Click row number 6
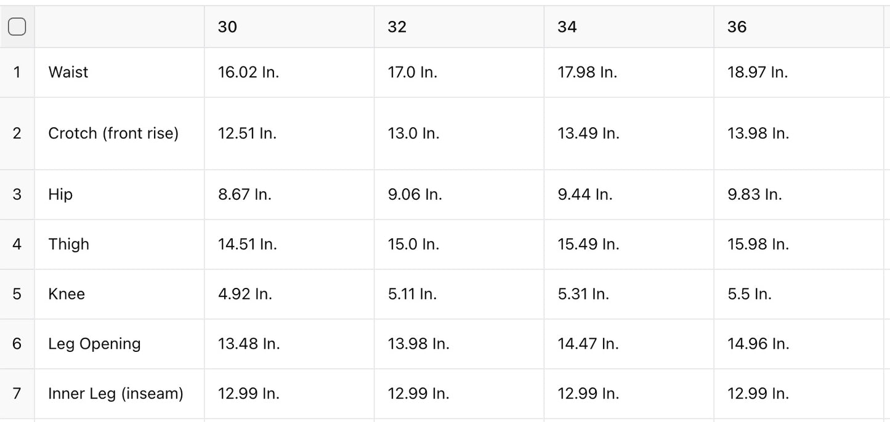 pos(17,343)
